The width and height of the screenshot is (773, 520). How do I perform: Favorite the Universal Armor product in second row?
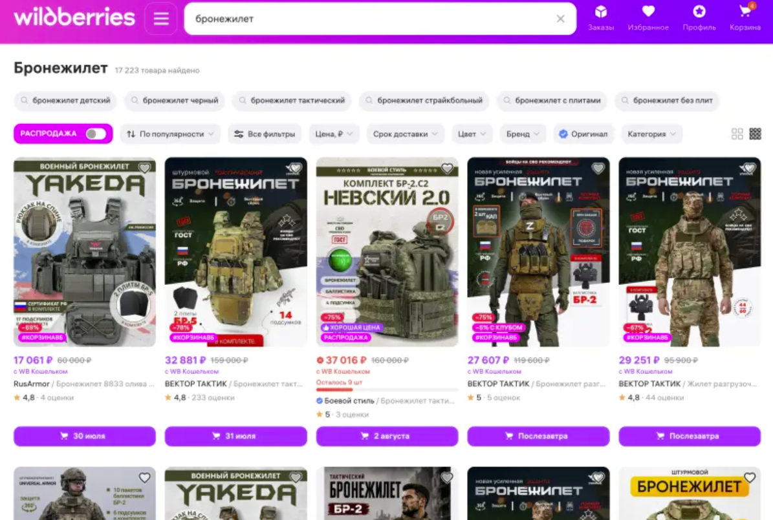(144, 477)
